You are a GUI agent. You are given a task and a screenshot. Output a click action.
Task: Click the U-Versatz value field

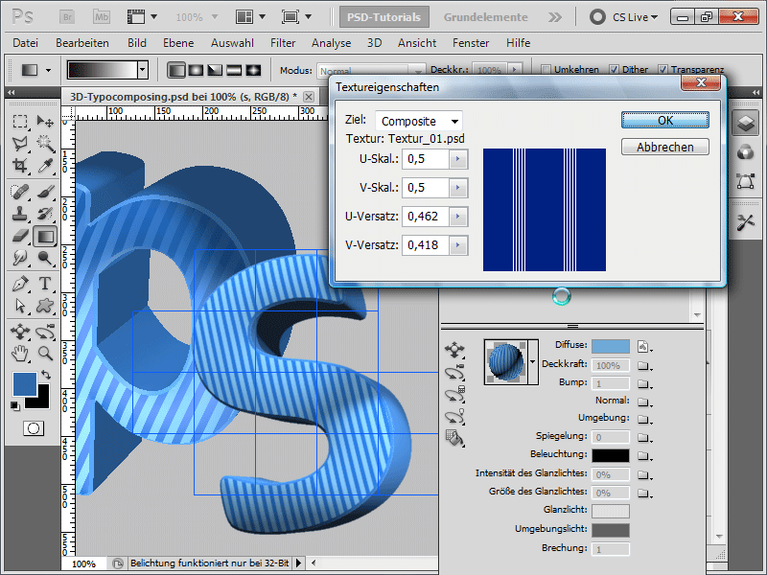pyautogui.click(x=426, y=217)
